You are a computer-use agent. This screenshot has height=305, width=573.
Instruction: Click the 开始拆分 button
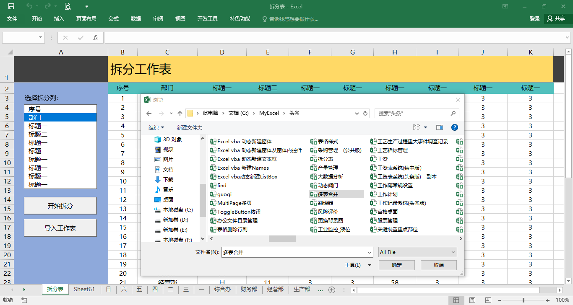[60, 206]
